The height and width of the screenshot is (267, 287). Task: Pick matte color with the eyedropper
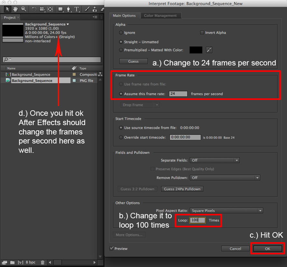(209, 50)
